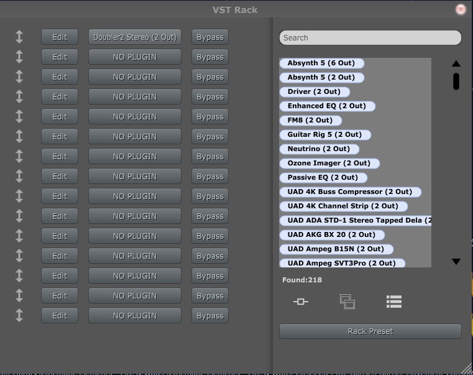Click the reorder arrow for Doubler2 Stereo slot
This screenshot has height=375, width=473.
(x=19, y=37)
